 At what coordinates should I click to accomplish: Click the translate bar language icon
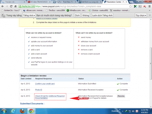coord(3,15)
